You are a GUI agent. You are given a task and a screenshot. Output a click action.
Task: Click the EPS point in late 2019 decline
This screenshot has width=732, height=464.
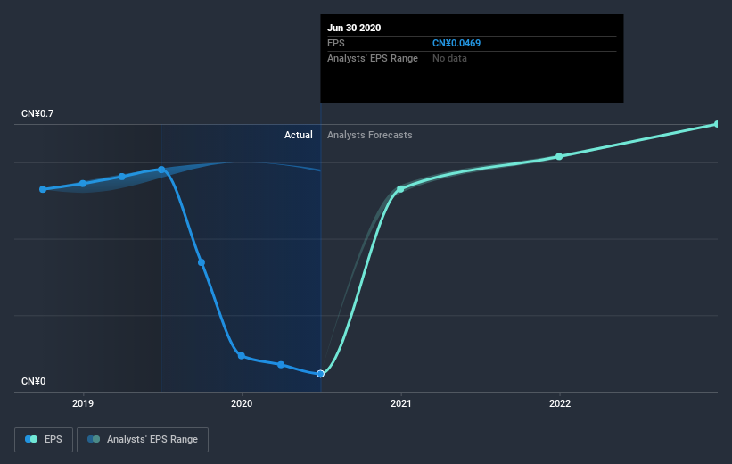point(202,262)
